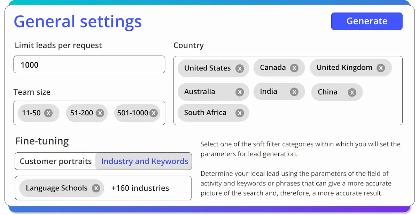Remove the South Africa country tag
Viewport: 418px width, 215px height.
point(239,113)
